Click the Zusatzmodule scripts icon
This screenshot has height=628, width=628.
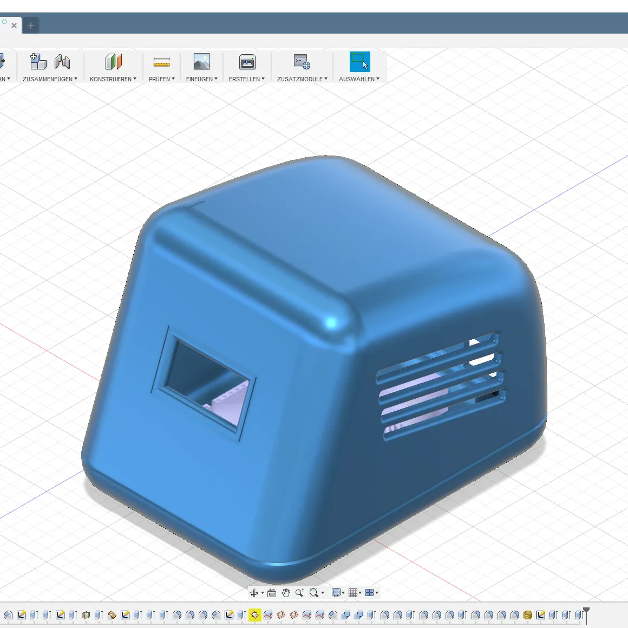click(x=302, y=62)
